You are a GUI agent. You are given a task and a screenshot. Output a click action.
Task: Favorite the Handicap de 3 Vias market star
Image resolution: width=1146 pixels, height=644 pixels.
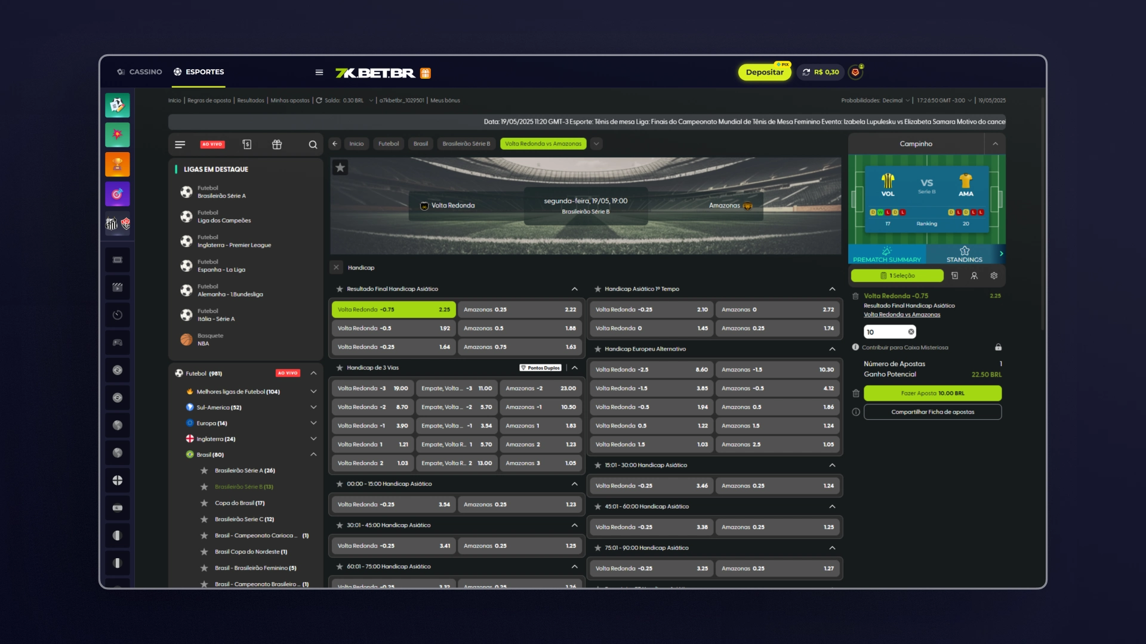(340, 367)
